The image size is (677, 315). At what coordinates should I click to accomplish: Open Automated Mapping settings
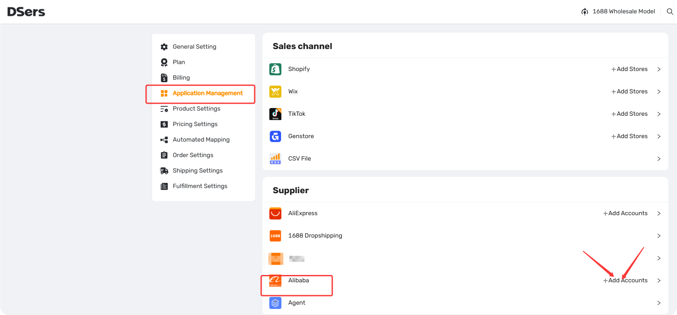201,140
